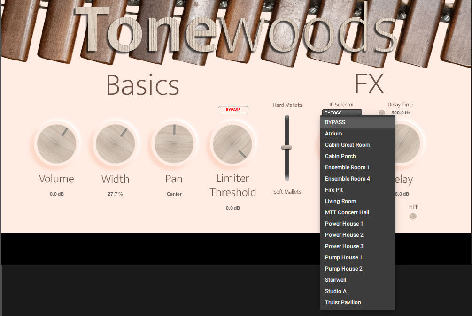Pick Cabin Great Room in the dropdown list

coord(348,145)
